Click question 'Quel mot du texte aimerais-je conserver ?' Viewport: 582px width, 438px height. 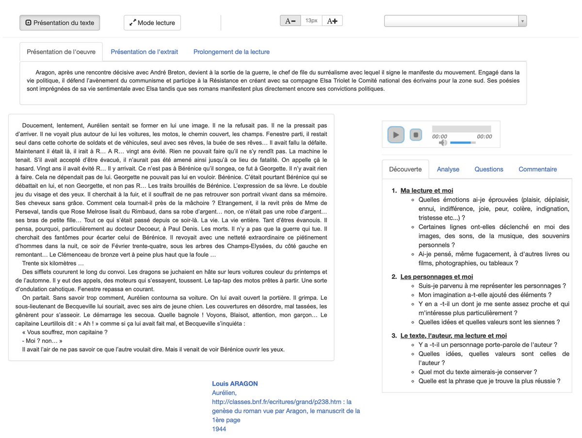pyautogui.click(x=478, y=372)
